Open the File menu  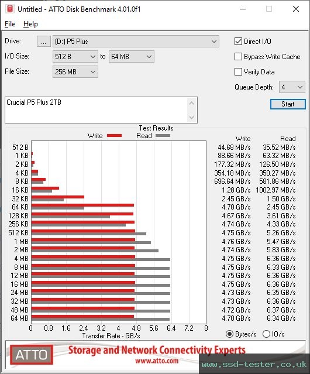pyautogui.click(x=10, y=24)
